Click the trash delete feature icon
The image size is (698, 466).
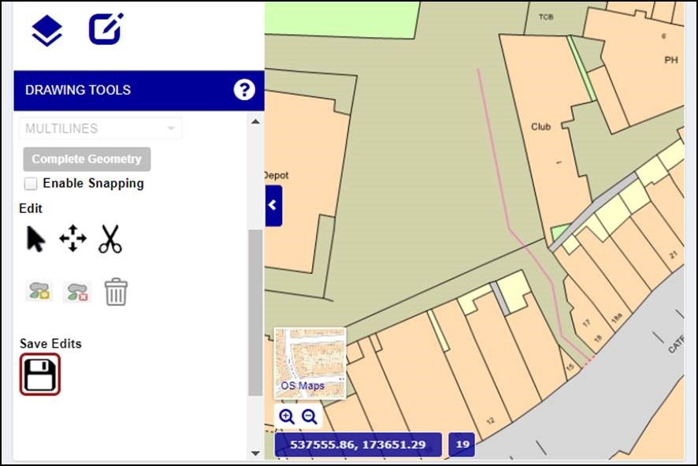(x=116, y=292)
